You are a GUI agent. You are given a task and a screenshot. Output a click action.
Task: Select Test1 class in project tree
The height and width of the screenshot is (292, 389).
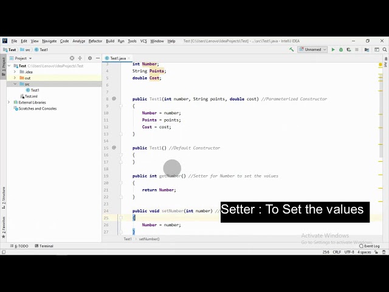coord(32,90)
